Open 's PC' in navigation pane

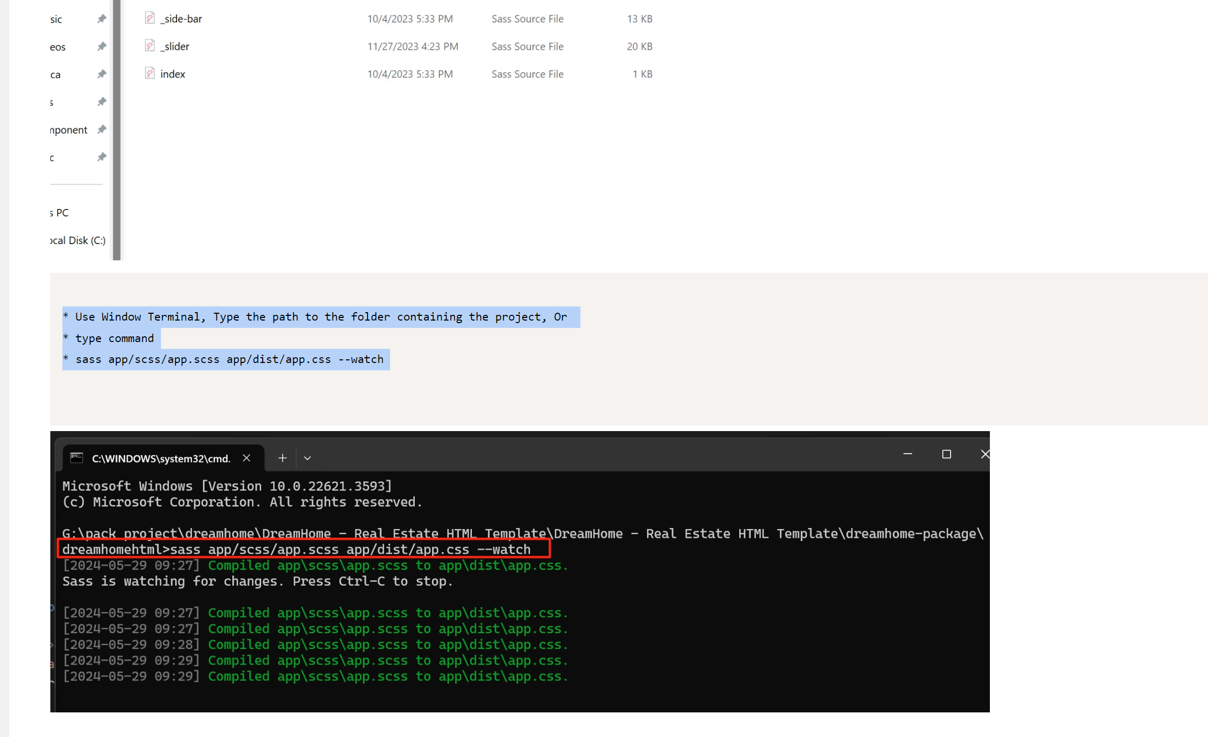point(59,213)
